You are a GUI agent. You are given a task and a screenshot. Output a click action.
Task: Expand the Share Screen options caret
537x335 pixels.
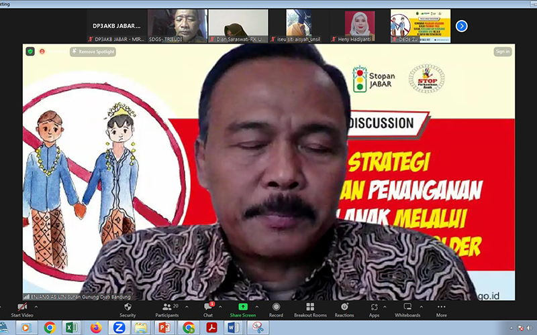pos(257,306)
